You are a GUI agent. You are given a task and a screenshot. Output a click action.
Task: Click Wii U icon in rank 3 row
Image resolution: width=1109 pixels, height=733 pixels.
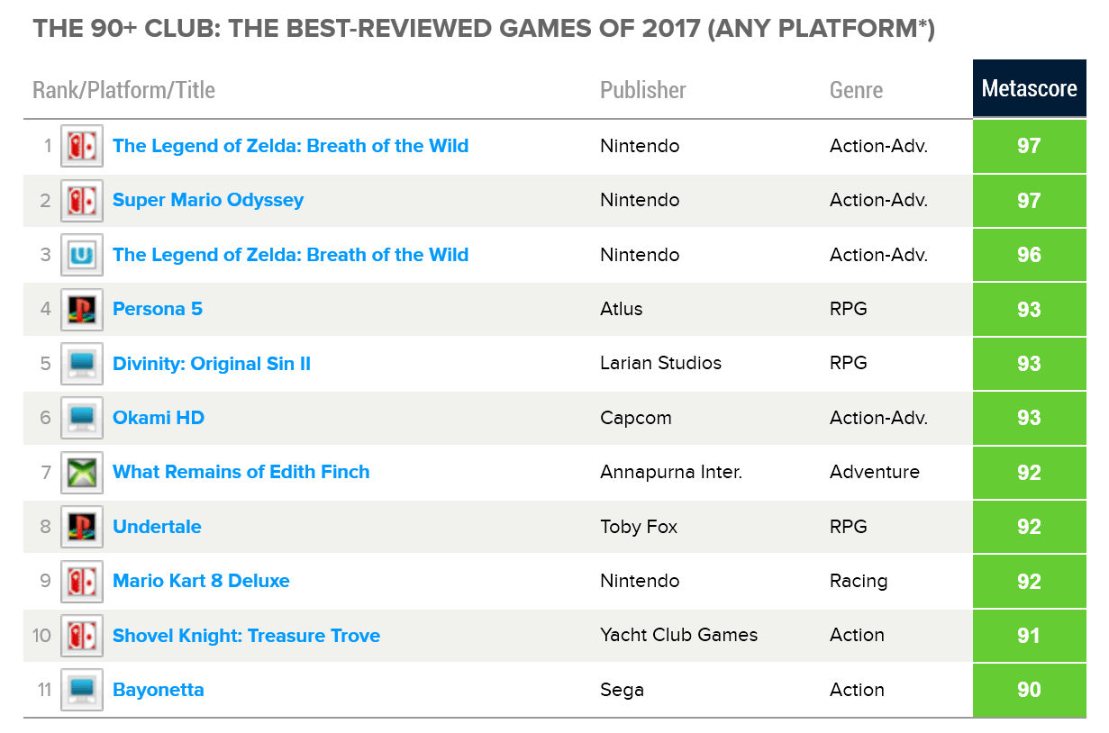coord(82,255)
